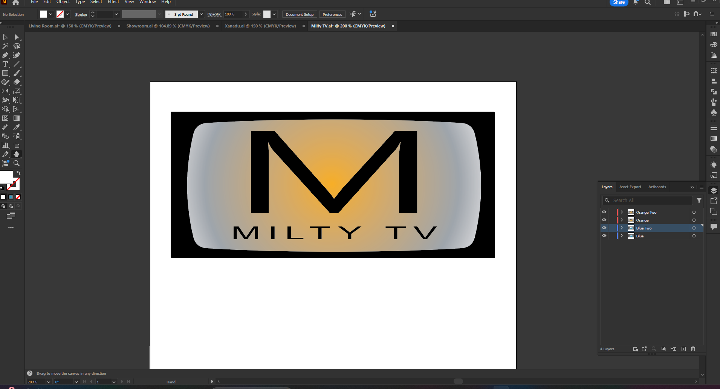Image resolution: width=720 pixels, height=389 pixels.
Task: Hide the Blue Two layer
Action: pyautogui.click(x=604, y=228)
